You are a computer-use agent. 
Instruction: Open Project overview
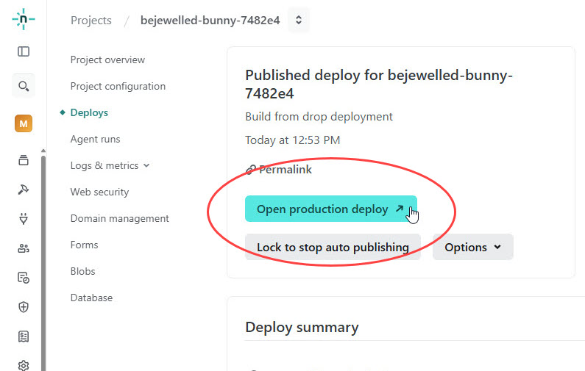pyautogui.click(x=107, y=60)
